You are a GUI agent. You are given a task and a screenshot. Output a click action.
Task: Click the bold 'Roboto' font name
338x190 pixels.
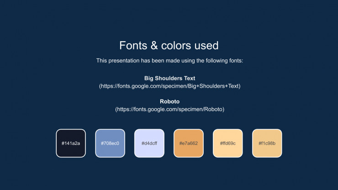point(169,101)
